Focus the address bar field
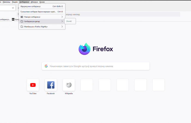This screenshot has width=191, height=123. (98, 14)
